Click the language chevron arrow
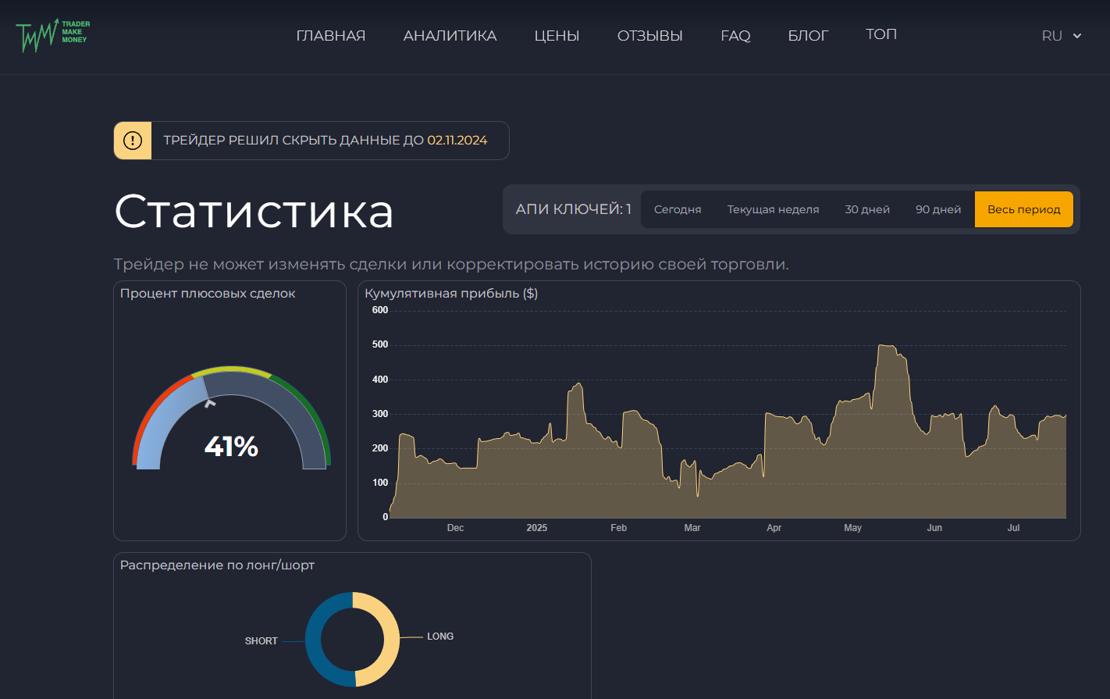 tap(1077, 36)
